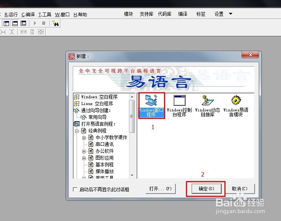The image size is (281, 221).
Task: Select 基本例程 tree item
Action: click(x=104, y=165)
